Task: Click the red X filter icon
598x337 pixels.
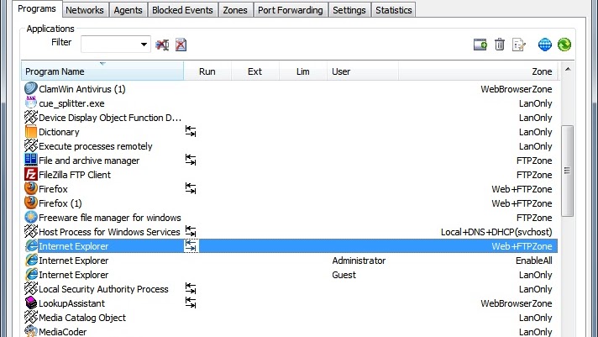Action: [x=181, y=45]
